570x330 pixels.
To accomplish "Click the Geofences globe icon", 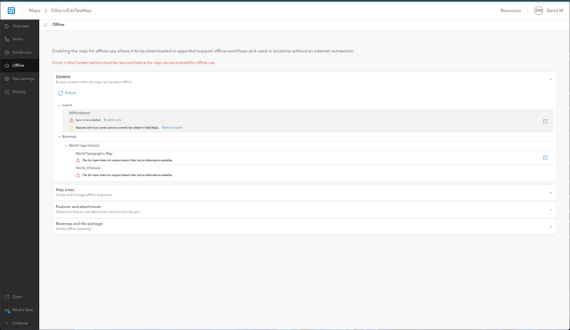I will 7,52.
